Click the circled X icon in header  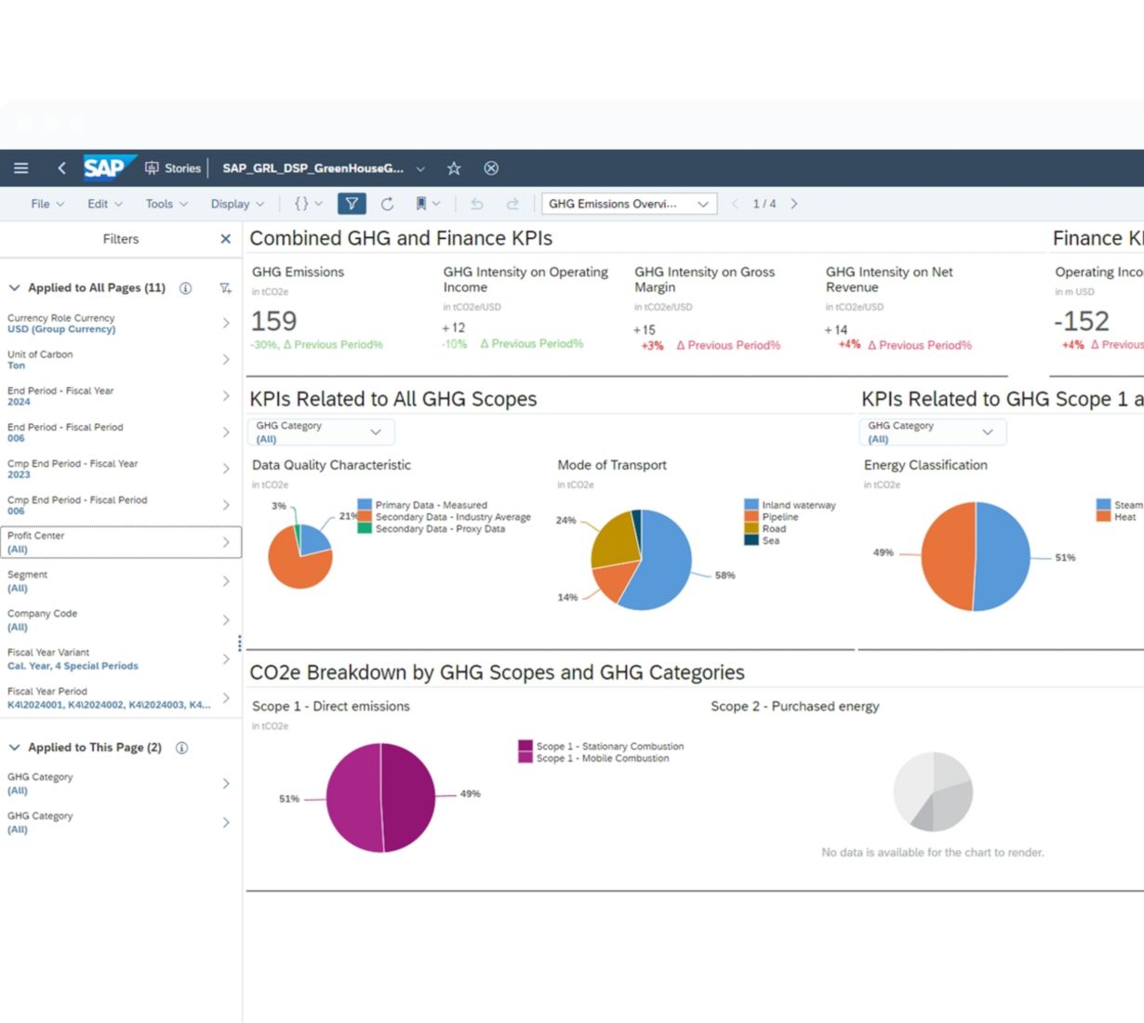point(491,168)
